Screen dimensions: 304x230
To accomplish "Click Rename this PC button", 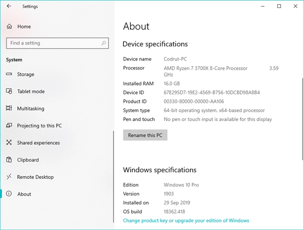I will (145, 135).
